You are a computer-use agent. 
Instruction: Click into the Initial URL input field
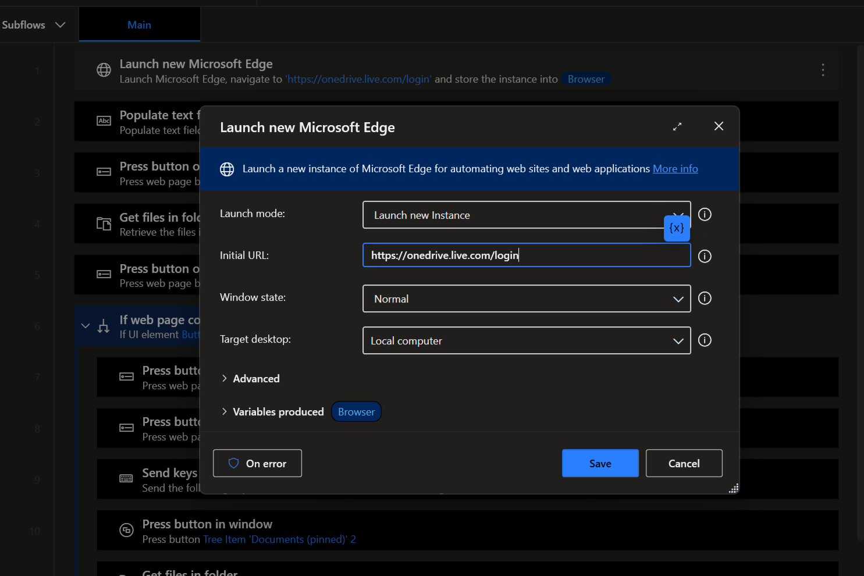tap(527, 255)
